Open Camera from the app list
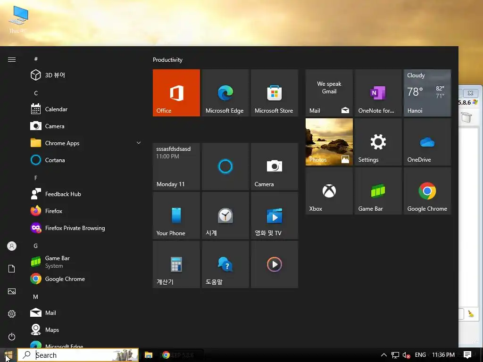 coord(86,126)
